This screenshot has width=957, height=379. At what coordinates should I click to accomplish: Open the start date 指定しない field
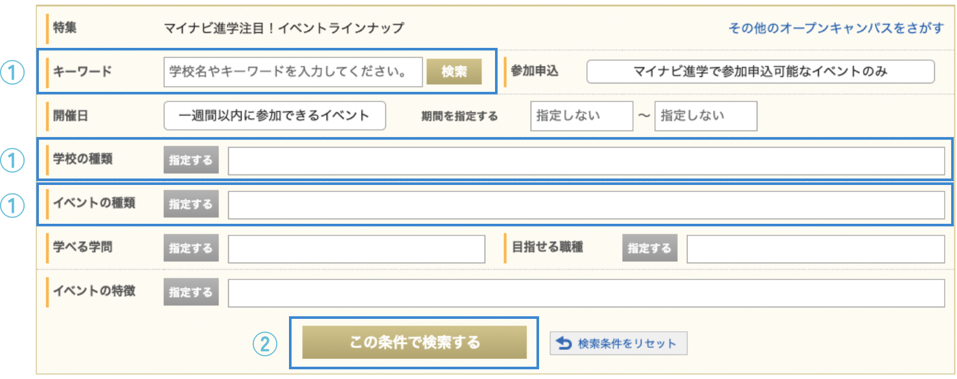click(581, 116)
